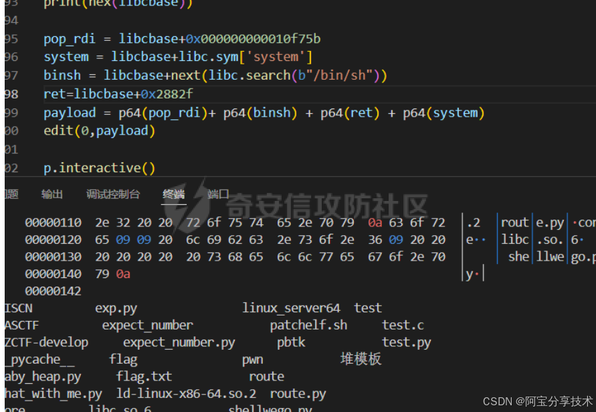
Task: Click p.interactive() on line 102
Action: click(99, 168)
